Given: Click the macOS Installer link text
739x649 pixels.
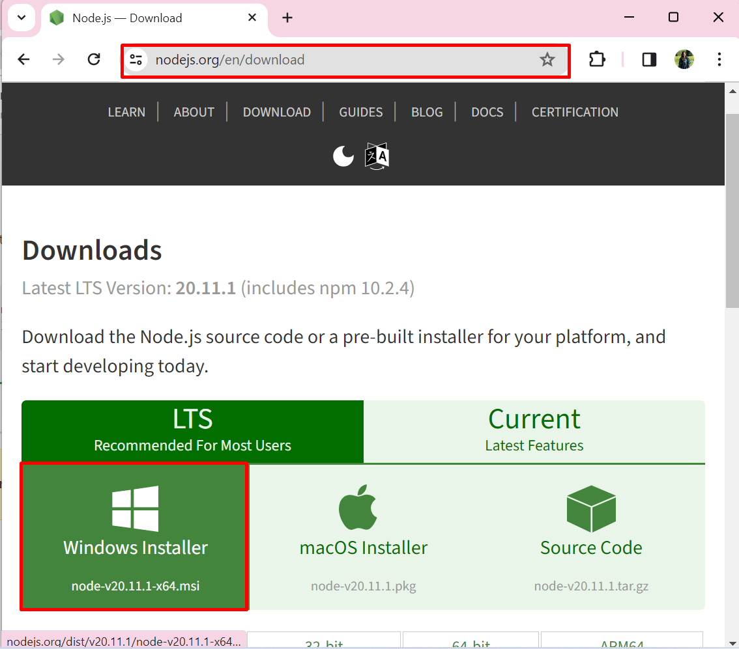Looking at the screenshot, I should [364, 548].
